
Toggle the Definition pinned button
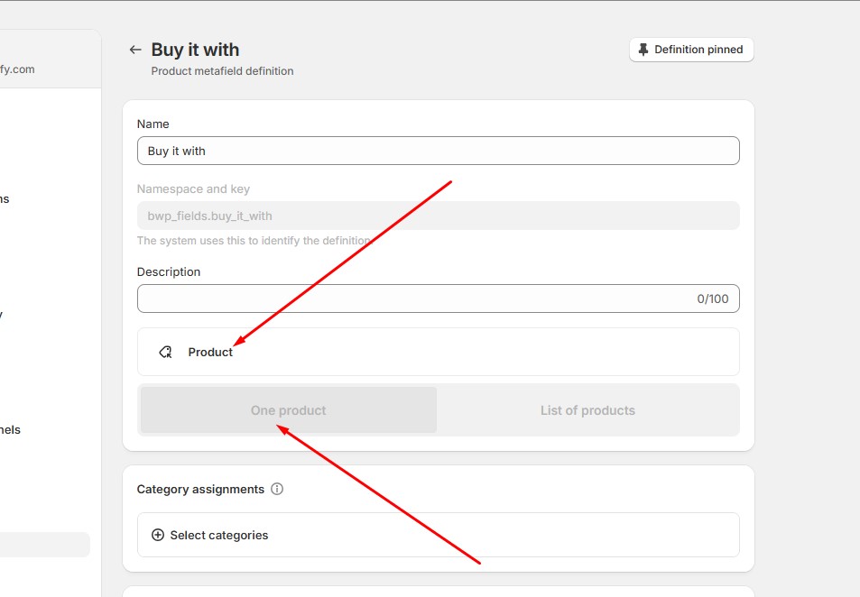click(691, 51)
